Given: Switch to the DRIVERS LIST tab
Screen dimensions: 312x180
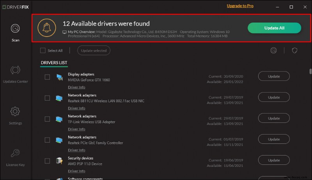Looking at the screenshot, I should (x=54, y=63).
